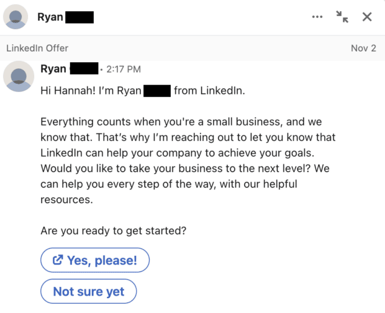Image resolution: width=385 pixels, height=313 pixels.
Task: Click the "from LinkedIn." text in the greeting
Action: pyautogui.click(x=210, y=91)
